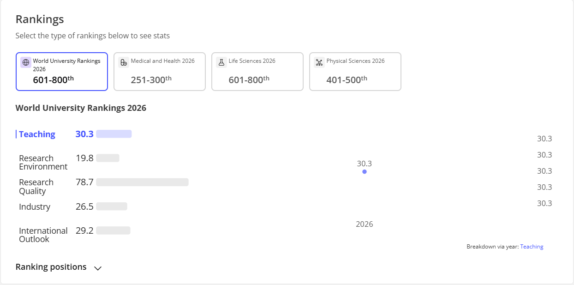Pick the International Outlook metric
Viewport: 574px width, 285px height.
click(43, 235)
